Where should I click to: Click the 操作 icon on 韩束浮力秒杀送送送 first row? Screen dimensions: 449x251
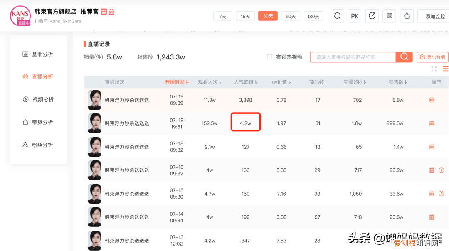432,100
